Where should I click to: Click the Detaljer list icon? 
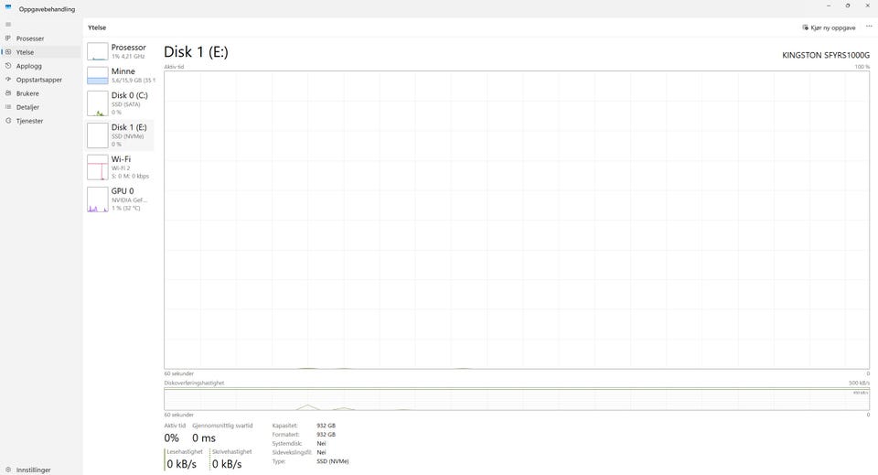click(x=8, y=106)
